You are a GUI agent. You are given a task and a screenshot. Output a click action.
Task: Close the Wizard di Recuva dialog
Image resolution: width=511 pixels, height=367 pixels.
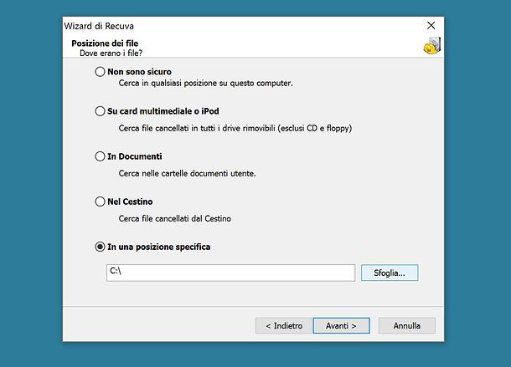pyautogui.click(x=431, y=25)
